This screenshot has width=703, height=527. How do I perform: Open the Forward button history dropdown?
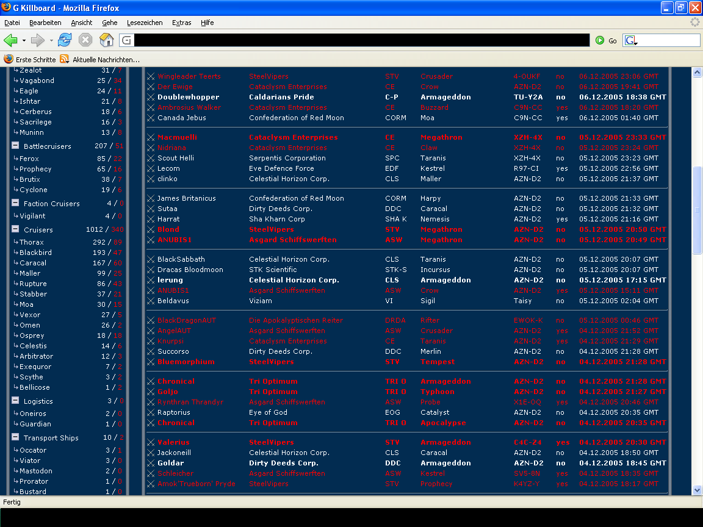pyautogui.click(x=51, y=41)
